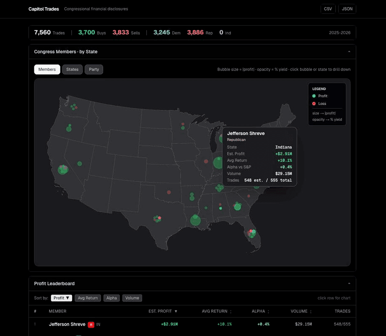386x336 pixels.
Task: Switch to the Party tab
Action: pos(93,69)
